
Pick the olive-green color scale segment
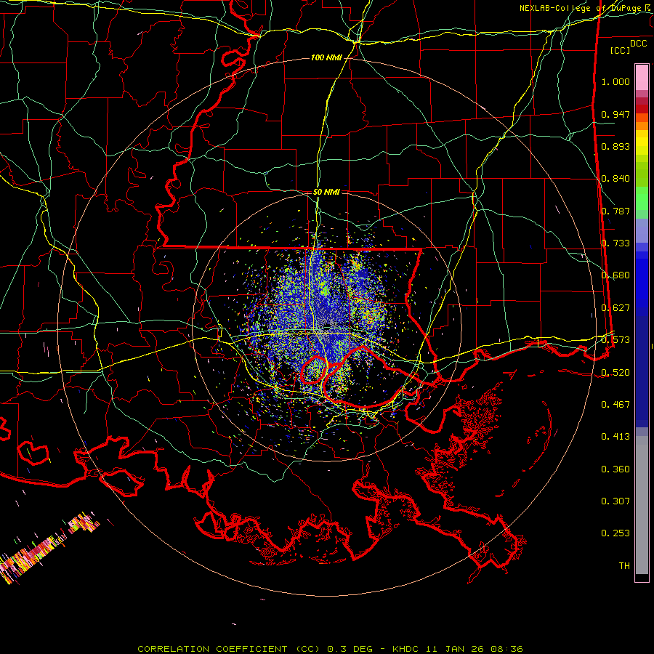[x=642, y=174]
